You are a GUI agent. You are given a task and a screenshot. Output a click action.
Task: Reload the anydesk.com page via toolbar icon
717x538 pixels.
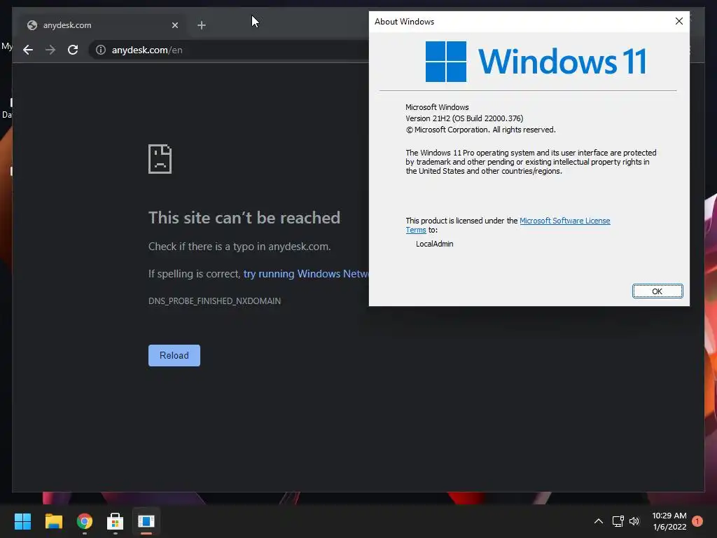coord(73,50)
